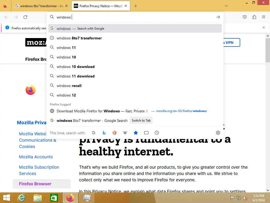
Task: Click the Action Center flag icon
Action: (x=232, y=198)
